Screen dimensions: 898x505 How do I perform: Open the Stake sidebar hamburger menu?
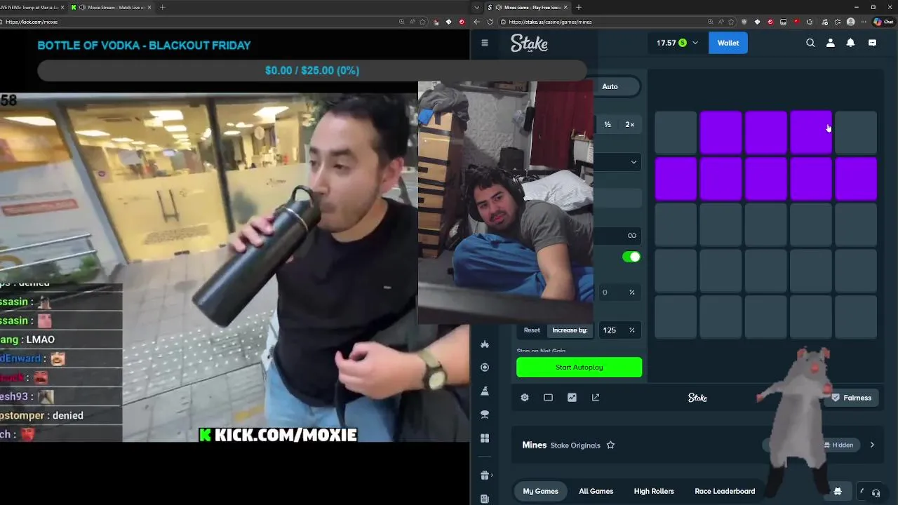[484, 43]
